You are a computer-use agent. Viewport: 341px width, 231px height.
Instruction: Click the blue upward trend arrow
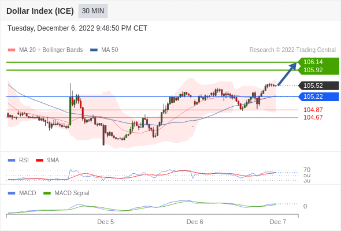tap(287, 74)
